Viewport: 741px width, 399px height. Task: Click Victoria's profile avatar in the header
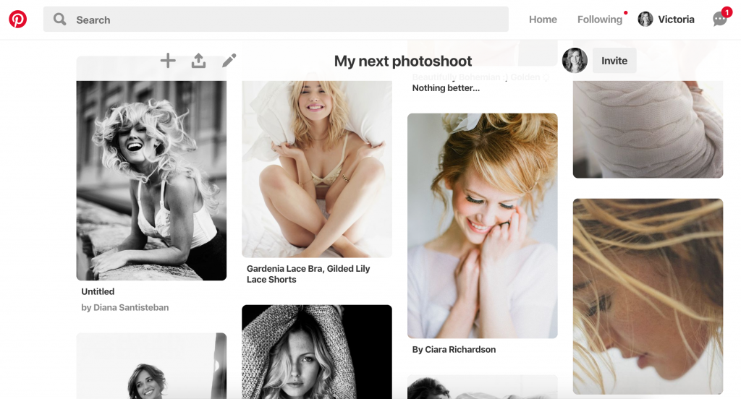click(x=645, y=20)
